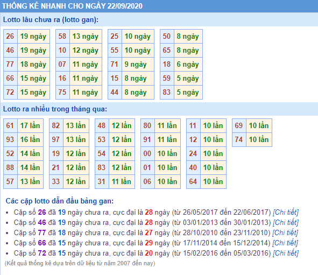Select number 48 with 12 lần

coord(102,125)
